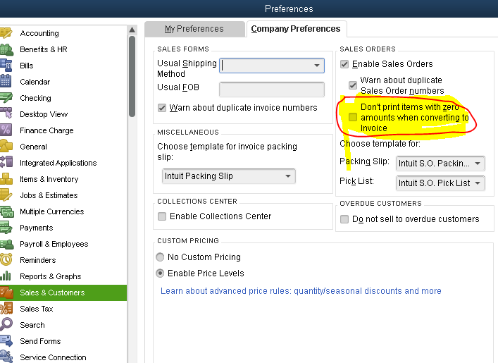Open the Usual Shipping Method dropdown
The image size is (498, 363).
317,66
